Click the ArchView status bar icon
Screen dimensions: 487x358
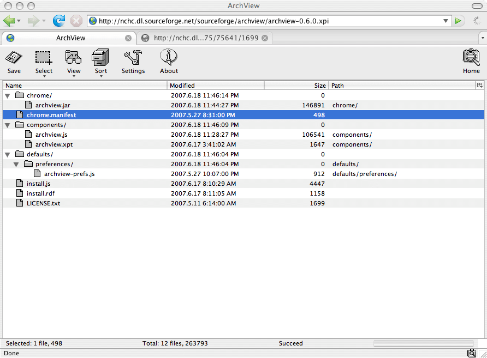click(472, 353)
